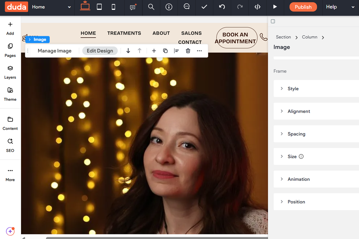
Task: Preview site with play icon
Action: (275, 7)
